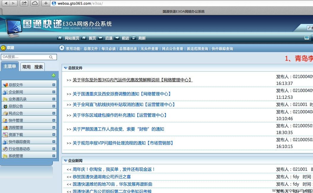The height and width of the screenshot is (193, 313).
Task: Open news 周年庆！你淘宝，我买单
Action: 114,170
